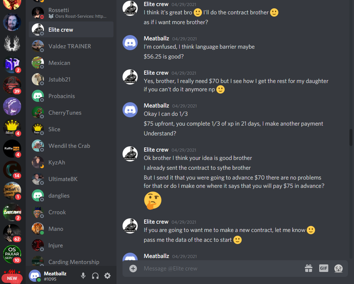Screen dimensions: 354x284
Task: Open the GIF picker
Action: [323, 268]
